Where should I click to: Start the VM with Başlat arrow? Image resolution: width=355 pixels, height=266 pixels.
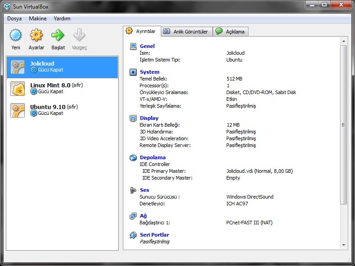(58, 35)
